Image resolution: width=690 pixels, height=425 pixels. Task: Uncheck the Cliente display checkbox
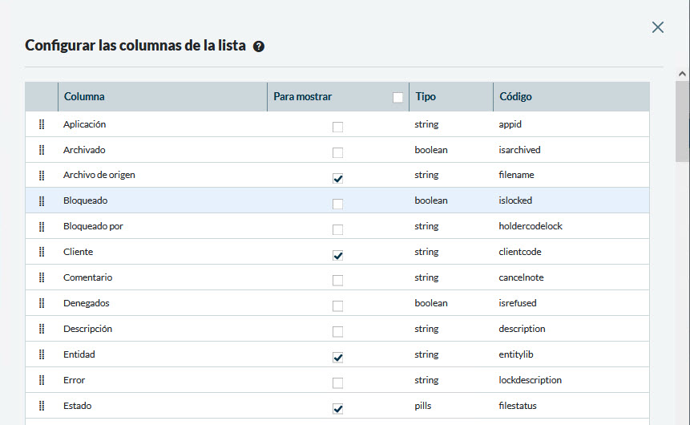pos(337,255)
